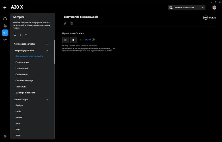
Task: Open the microphone settings tab
Action: 5,26
